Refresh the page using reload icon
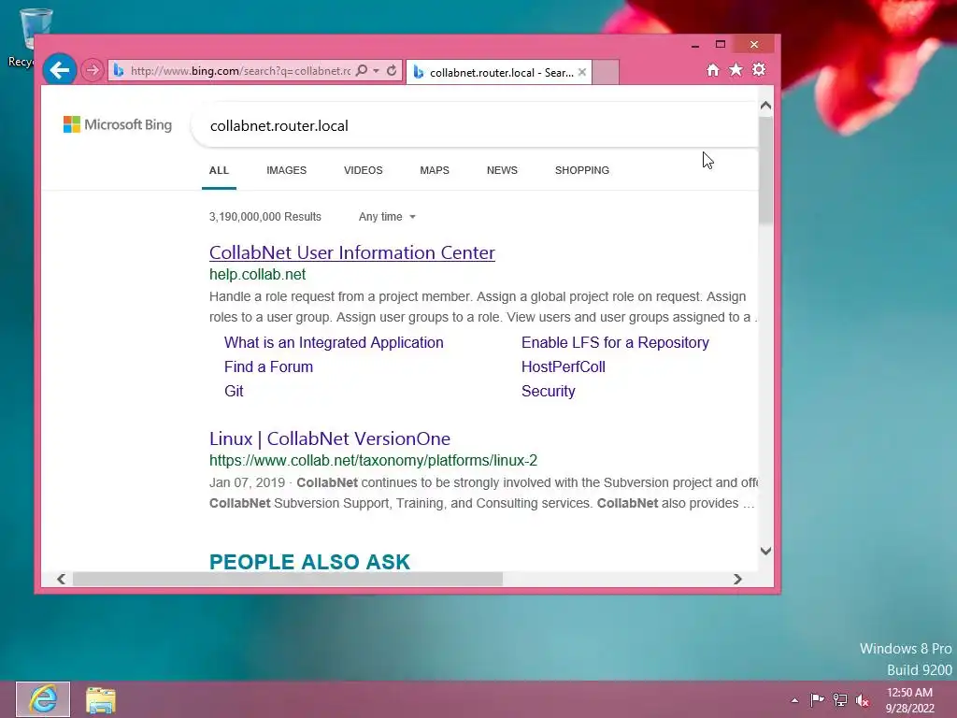 392,70
